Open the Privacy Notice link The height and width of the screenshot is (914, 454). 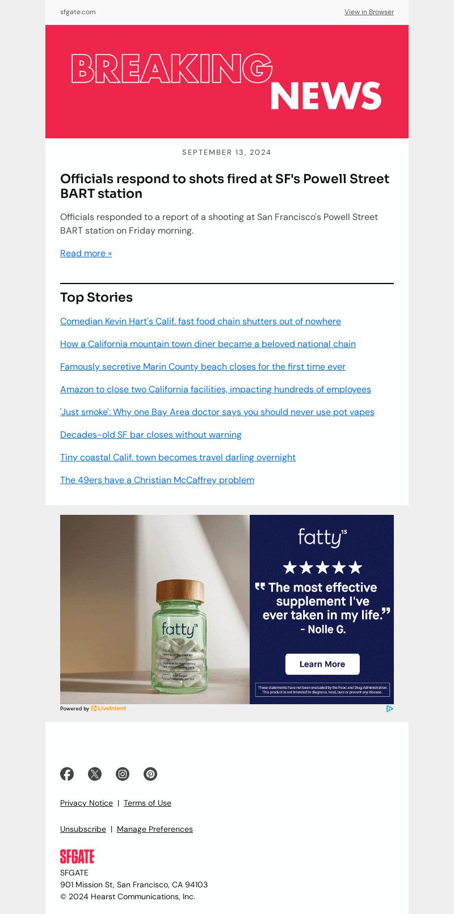pos(86,803)
